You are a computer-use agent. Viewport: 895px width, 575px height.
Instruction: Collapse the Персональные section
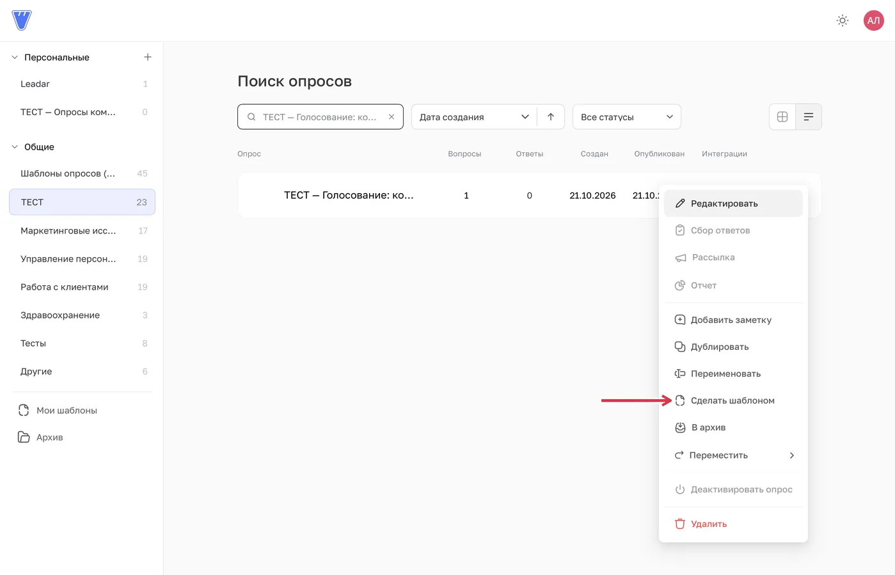coord(15,58)
